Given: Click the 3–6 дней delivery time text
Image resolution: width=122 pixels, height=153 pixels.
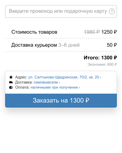Looking at the screenshot, I should tap(69, 45).
